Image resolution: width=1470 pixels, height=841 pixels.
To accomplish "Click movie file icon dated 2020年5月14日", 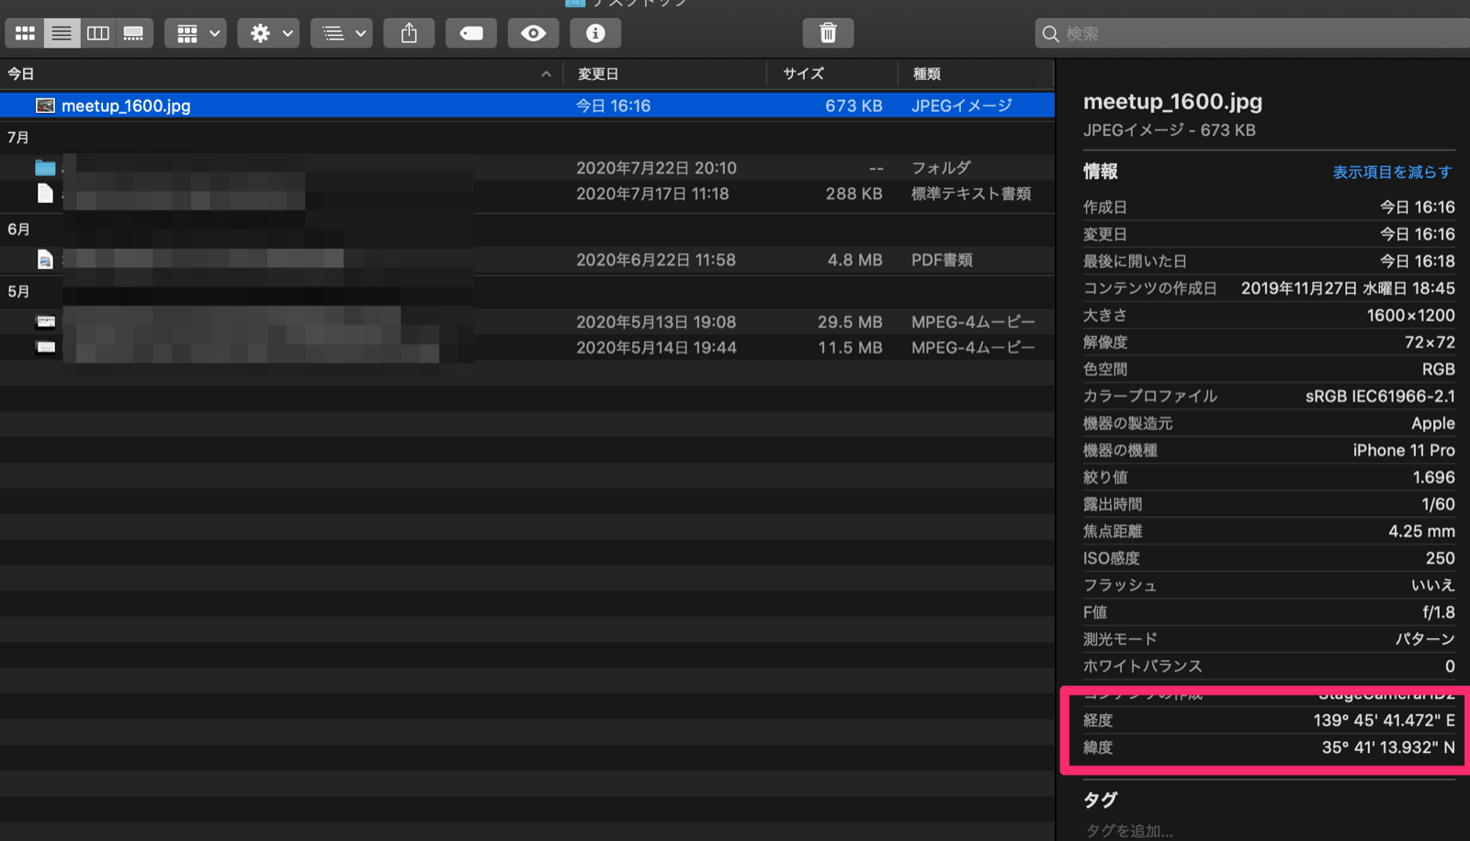I will click(x=46, y=348).
